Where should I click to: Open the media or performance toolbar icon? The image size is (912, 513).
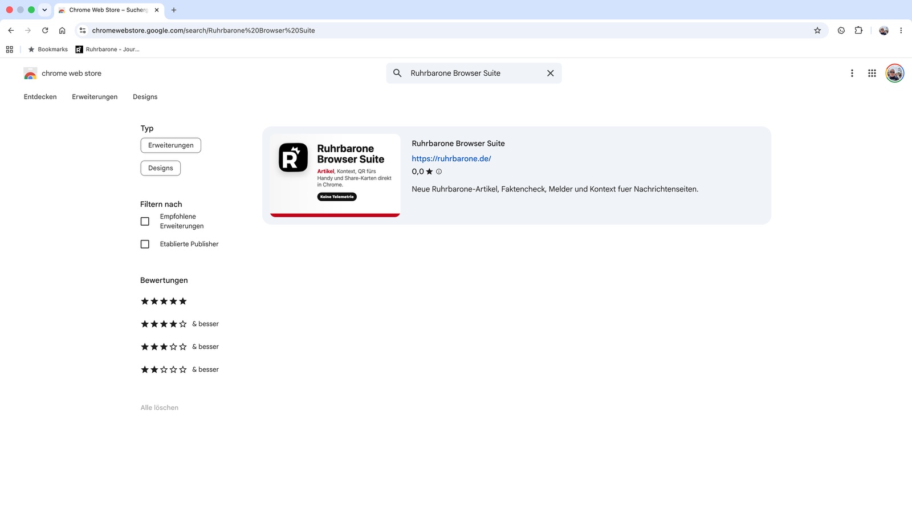point(841,30)
